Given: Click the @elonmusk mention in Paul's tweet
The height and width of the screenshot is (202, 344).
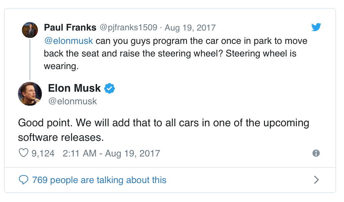Looking at the screenshot, I should tap(68, 41).
